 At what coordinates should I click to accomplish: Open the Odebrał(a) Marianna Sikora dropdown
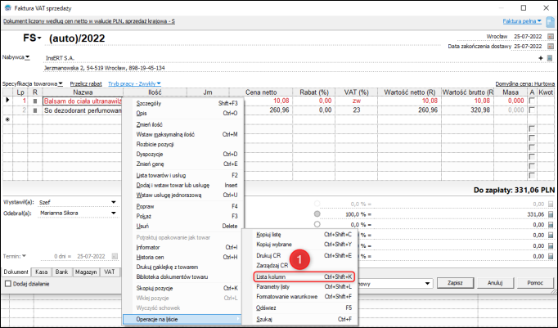pos(112,214)
